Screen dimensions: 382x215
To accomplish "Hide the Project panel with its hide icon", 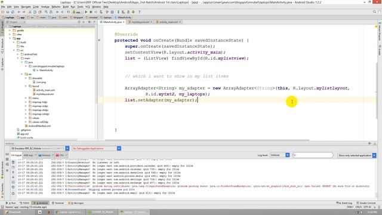I will click(x=94, y=22).
